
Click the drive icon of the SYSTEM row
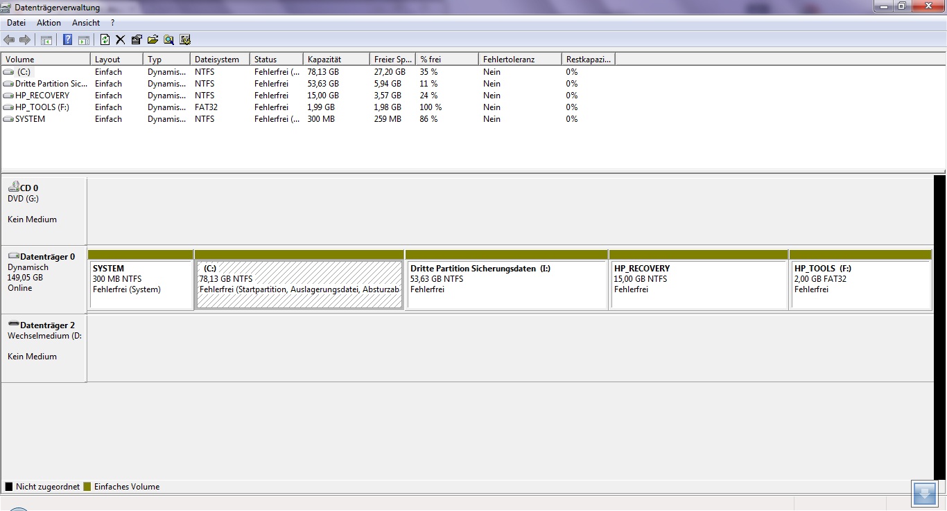pyautogui.click(x=8, y=119)
